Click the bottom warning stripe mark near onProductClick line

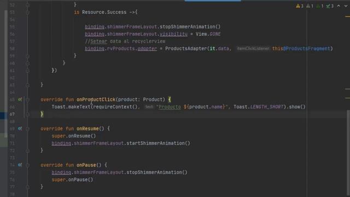tap(347, 98)
